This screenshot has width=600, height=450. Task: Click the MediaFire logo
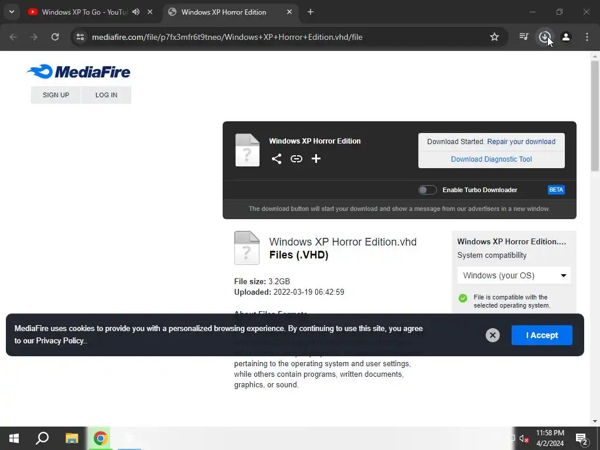(79, 71)
